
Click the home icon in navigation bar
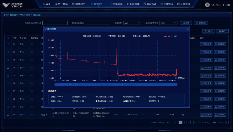(44, 4)
